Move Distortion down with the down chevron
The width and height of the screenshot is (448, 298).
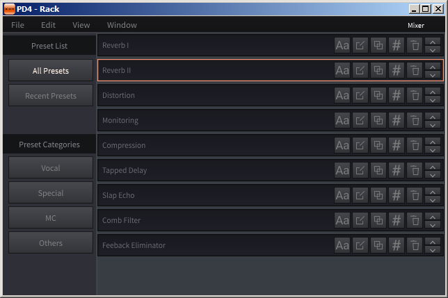coord(433,99)
